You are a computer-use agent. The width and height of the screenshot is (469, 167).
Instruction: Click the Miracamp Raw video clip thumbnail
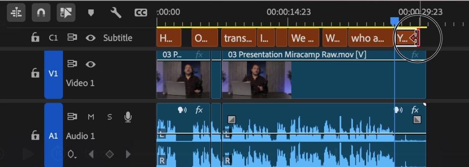click(257, 80)
